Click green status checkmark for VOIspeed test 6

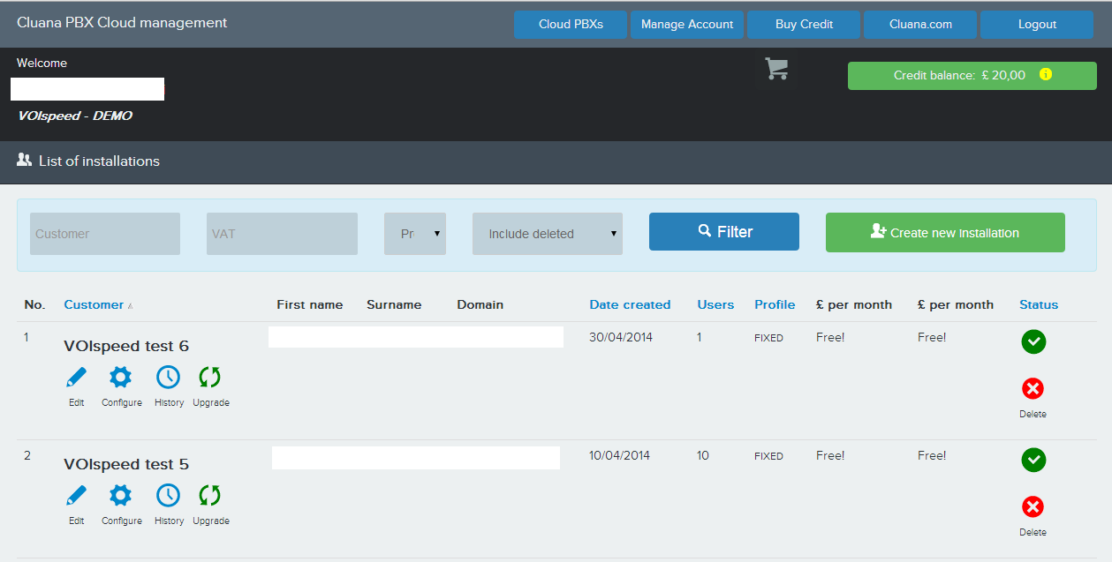[x=1033, y=341]
